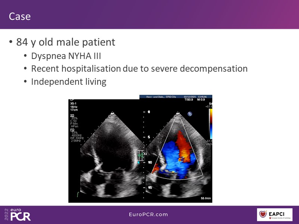Open the EuroPCR.com link
299x224 pixels.
click(x=149, y=214)
